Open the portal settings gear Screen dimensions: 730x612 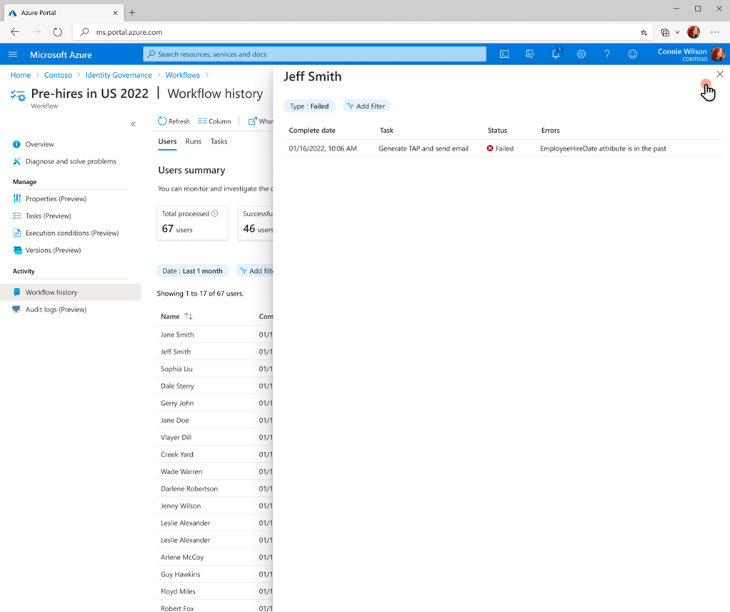[x=581, y=54]
